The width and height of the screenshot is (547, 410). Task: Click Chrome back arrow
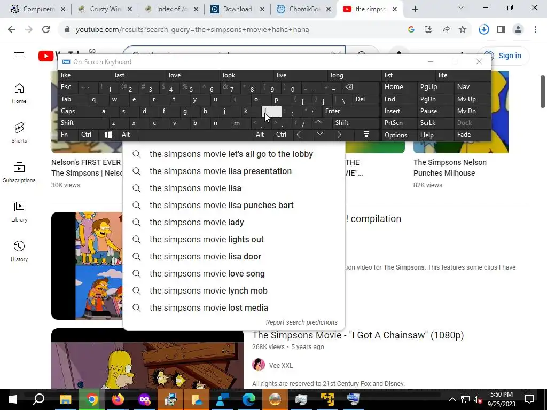tap(12, 30)
